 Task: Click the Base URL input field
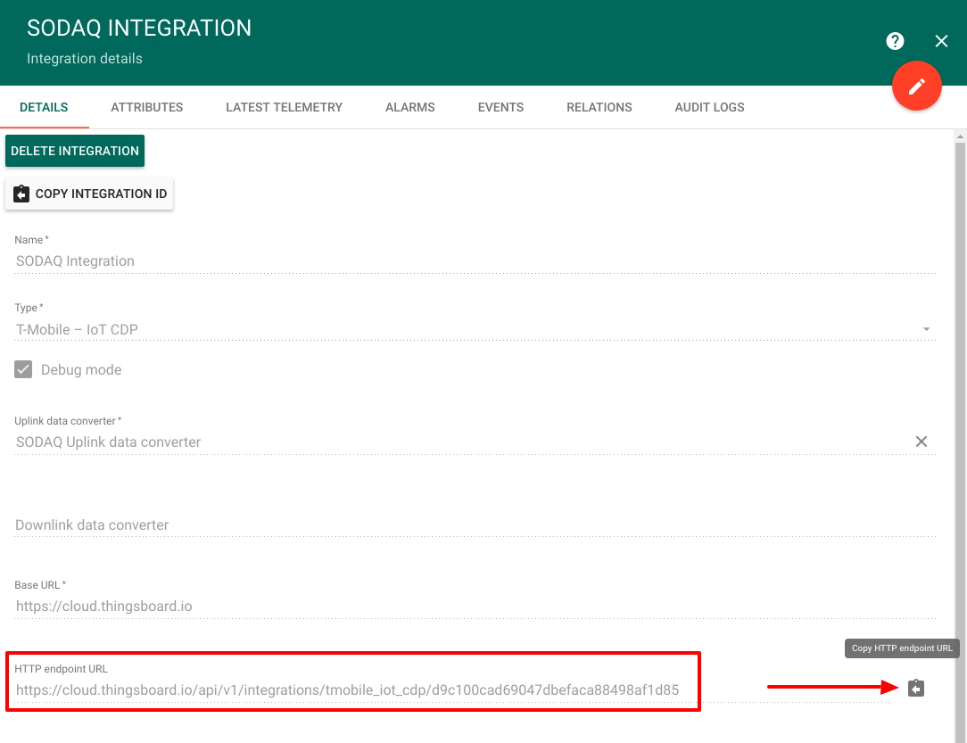point(446,607)
